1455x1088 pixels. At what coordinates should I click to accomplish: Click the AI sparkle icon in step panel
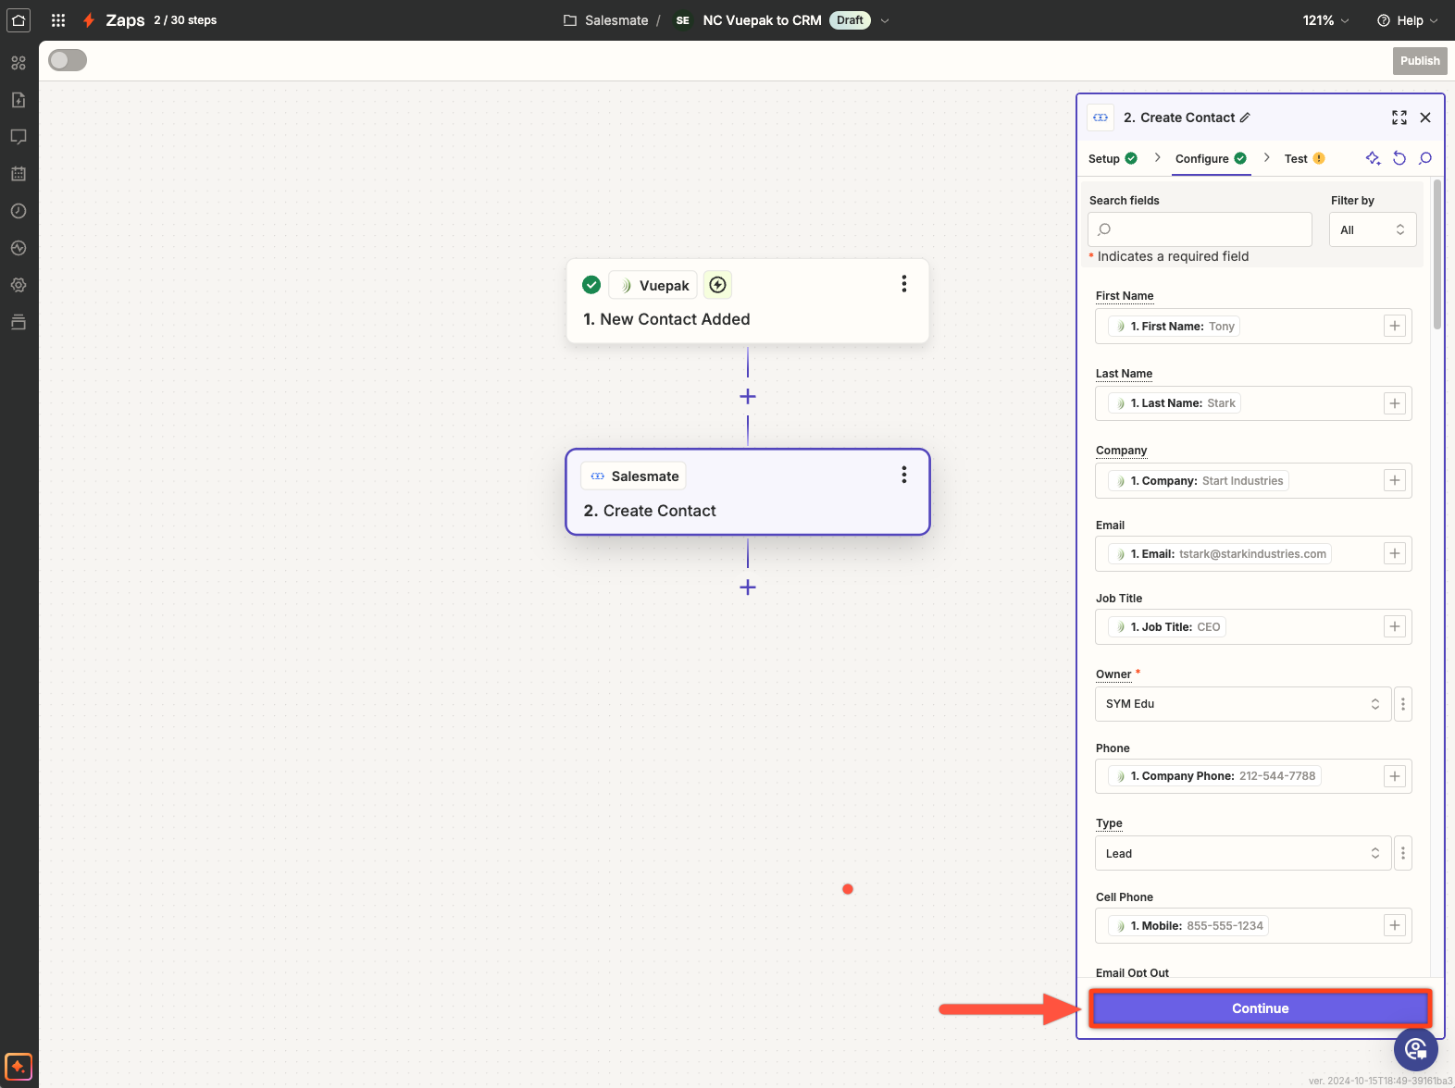pyautogui.click(x=1373, y=158)
